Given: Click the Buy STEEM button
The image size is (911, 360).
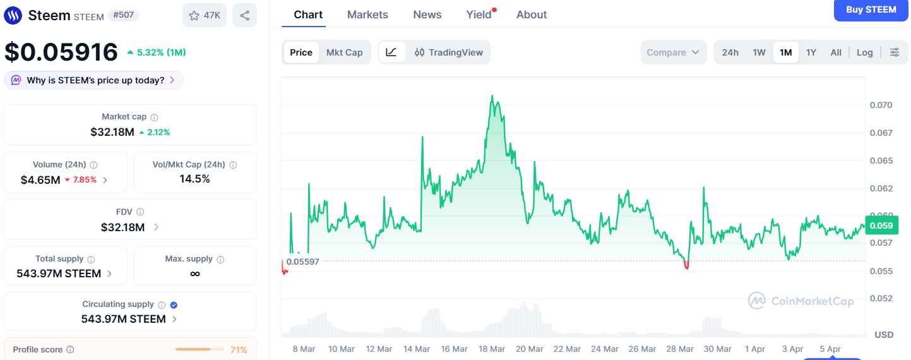Looking at the screenshot, I should [871, 10].
